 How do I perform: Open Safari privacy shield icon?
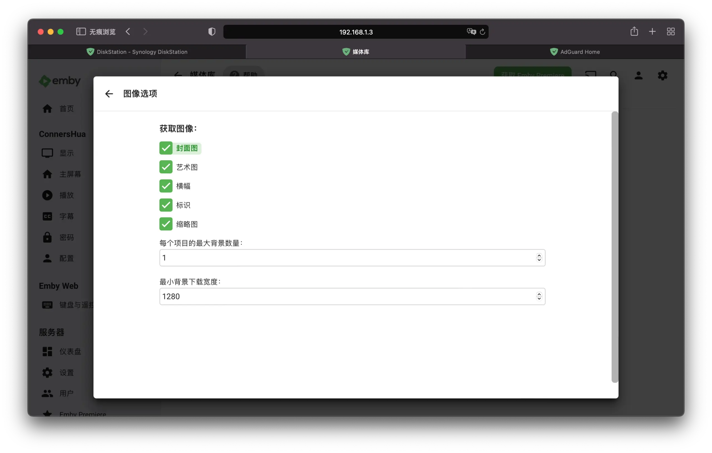212,32
